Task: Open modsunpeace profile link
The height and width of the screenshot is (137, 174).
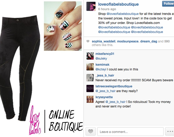Action: coord(128,41)
